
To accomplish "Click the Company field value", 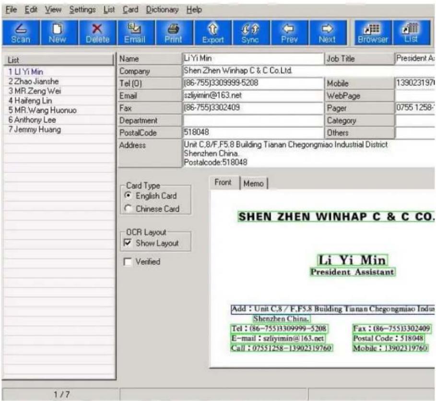I will coord(308,70).
